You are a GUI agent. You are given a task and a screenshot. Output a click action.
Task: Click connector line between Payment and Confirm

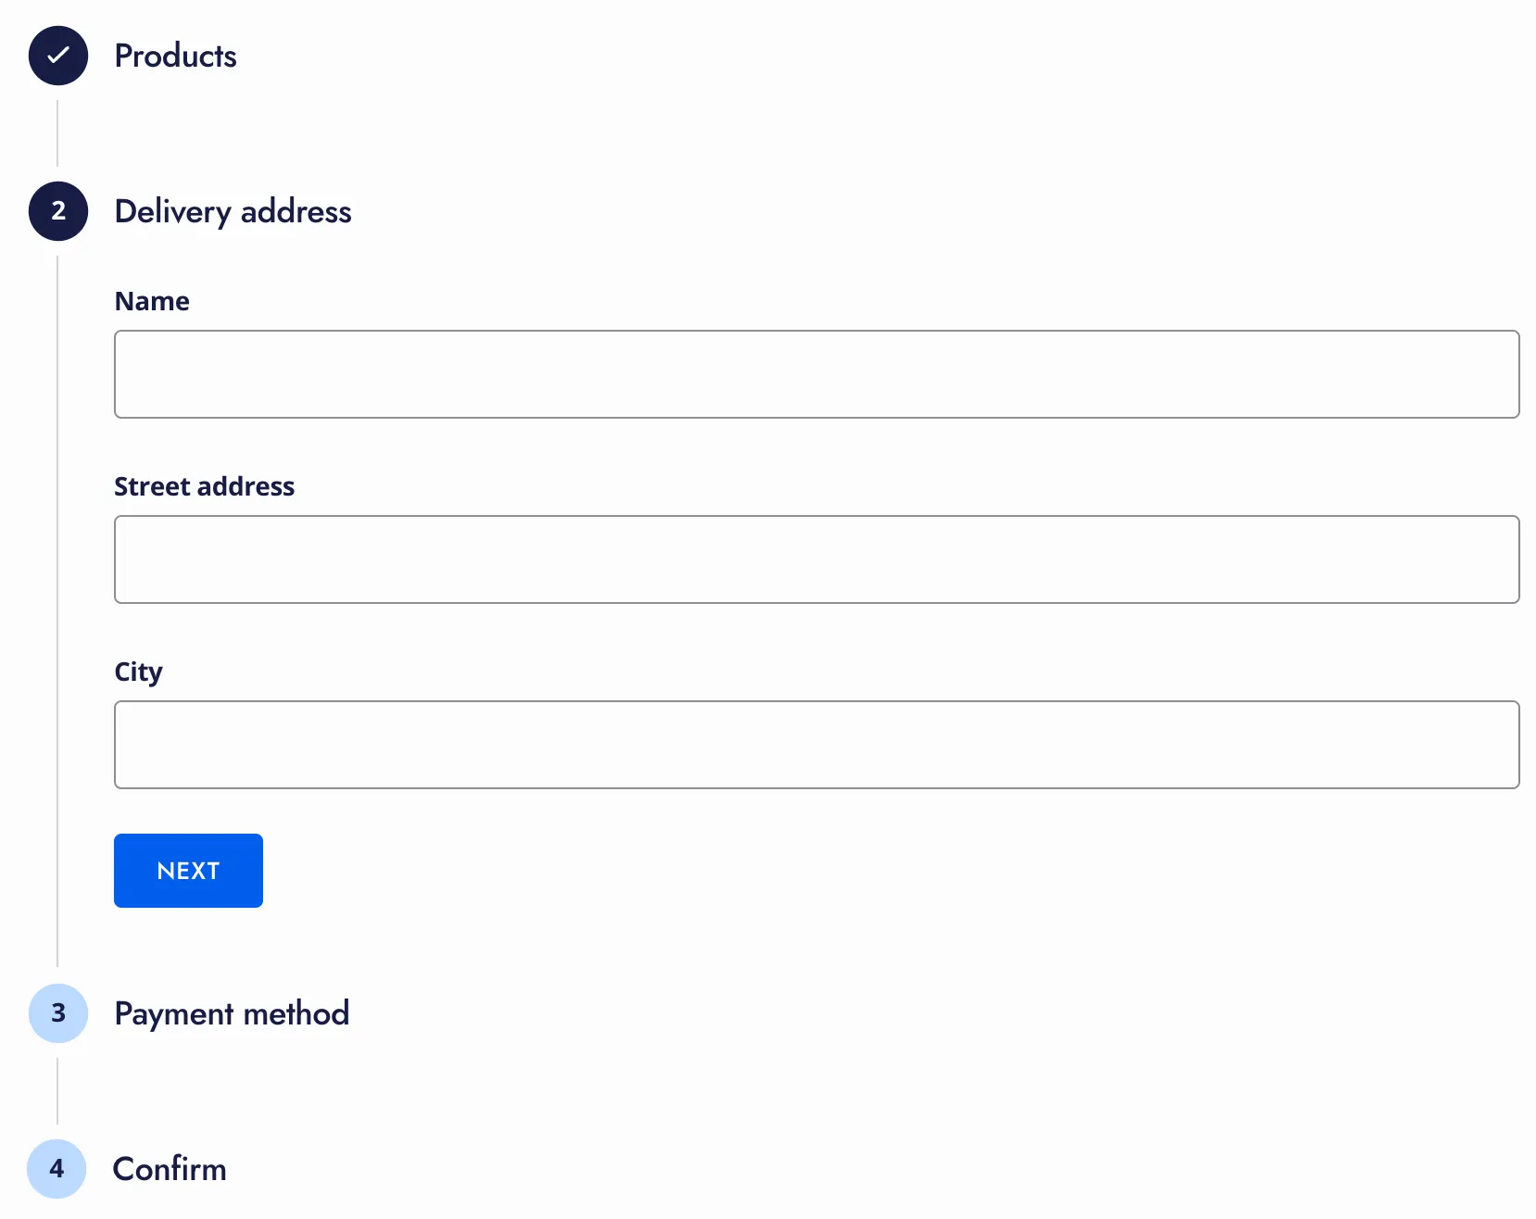coord(57,1091)
